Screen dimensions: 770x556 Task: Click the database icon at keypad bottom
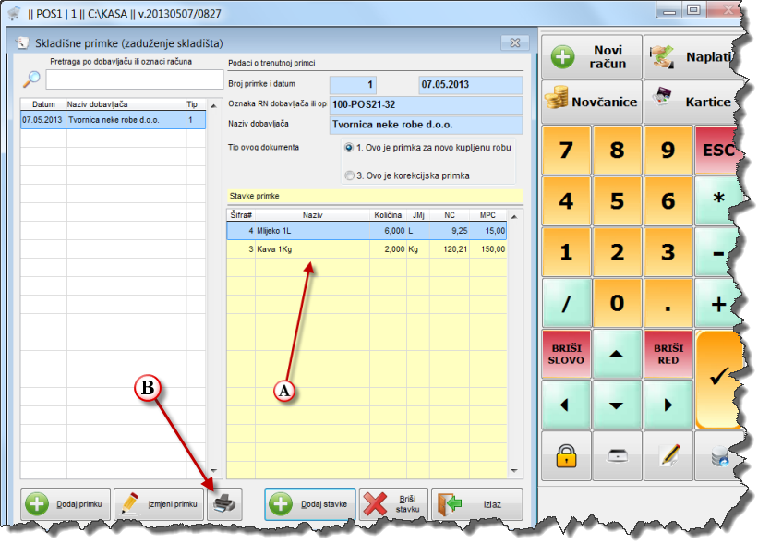tap(719, 453)
